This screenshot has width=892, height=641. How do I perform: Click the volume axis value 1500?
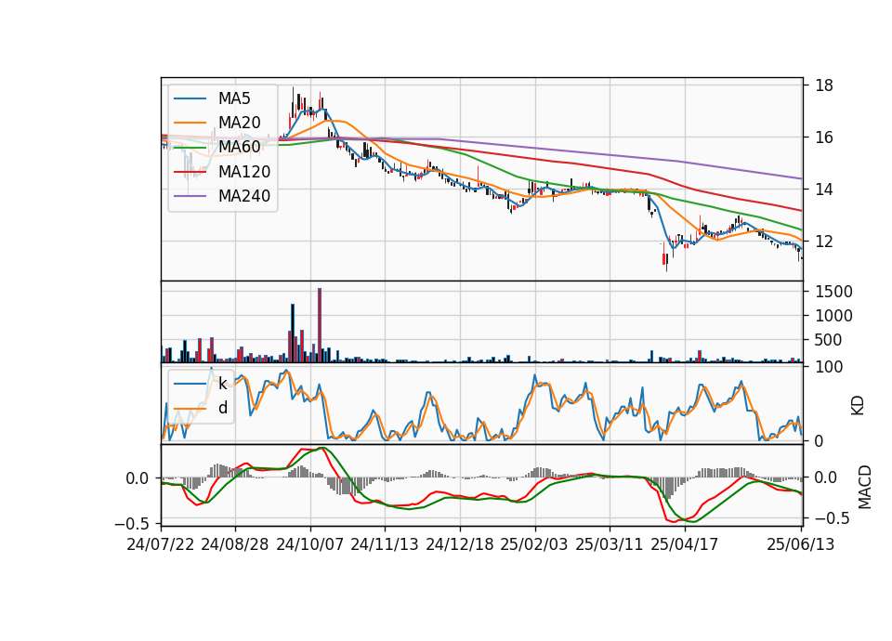click(834, 292)
